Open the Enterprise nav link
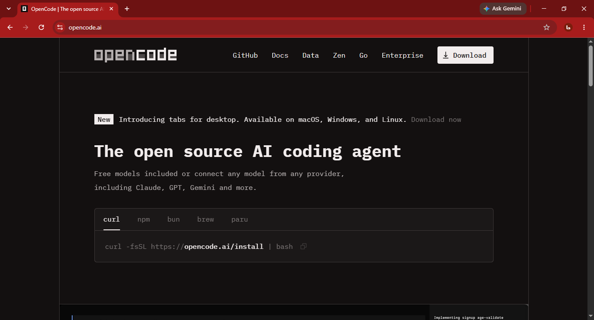The height and width of the screenshot is (320, 594). tap(402, 55)
